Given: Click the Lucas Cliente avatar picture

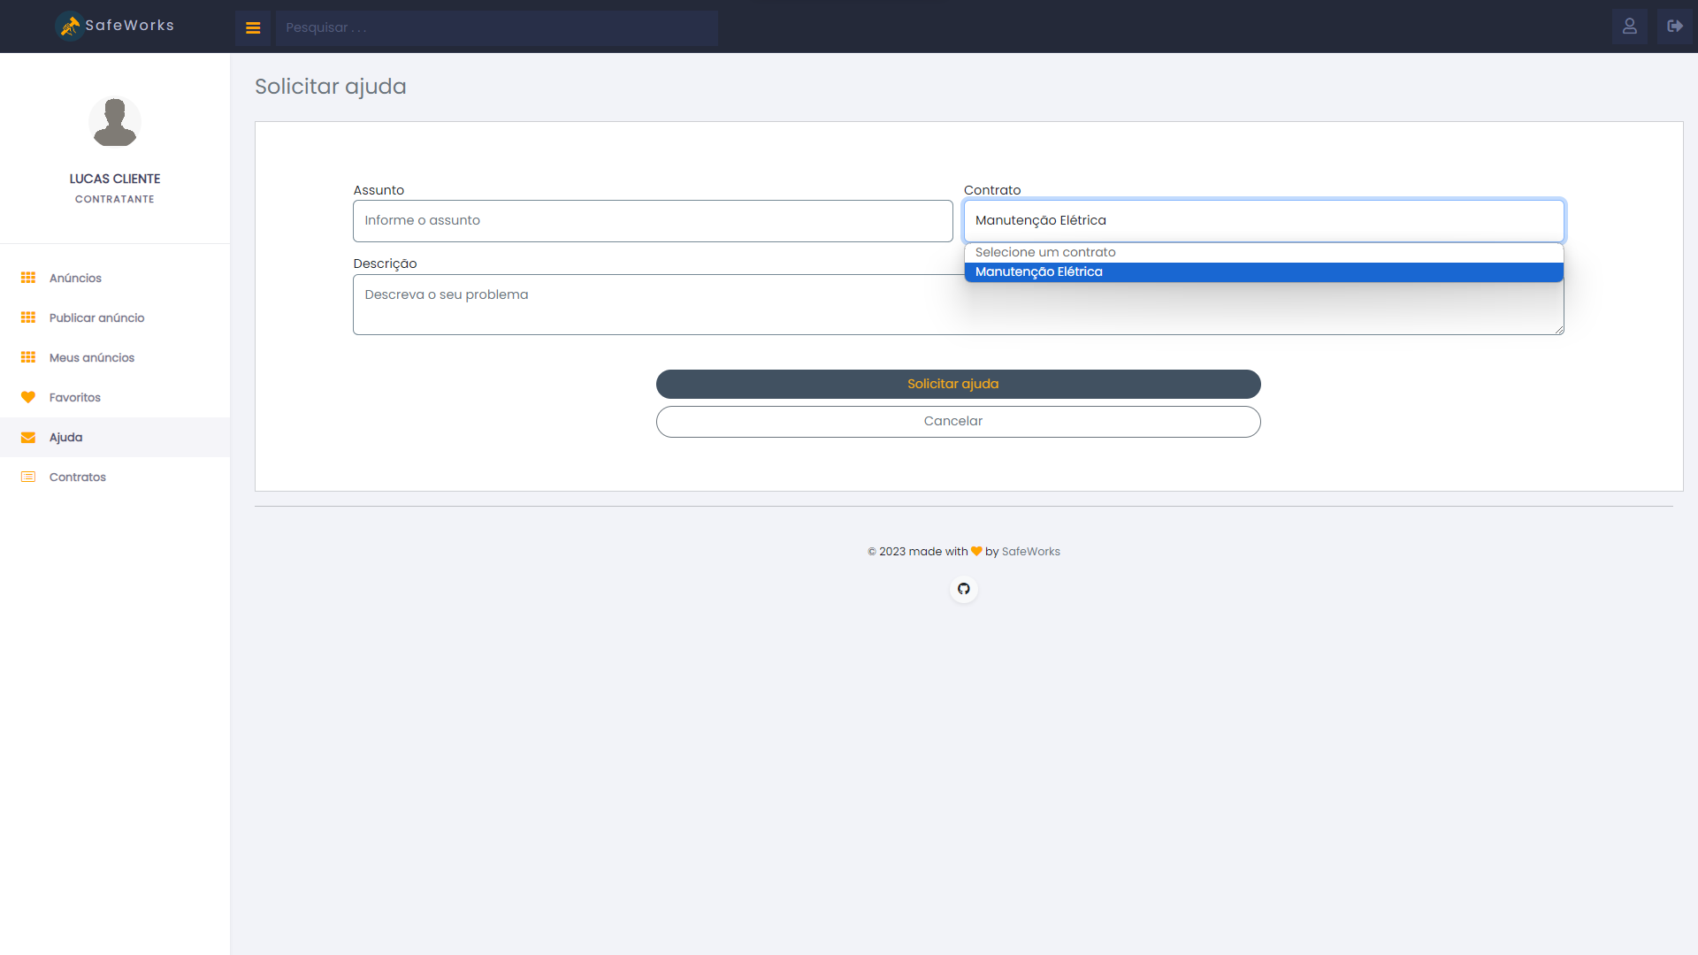Looking at the screenshot, I should tap(115, 122).
